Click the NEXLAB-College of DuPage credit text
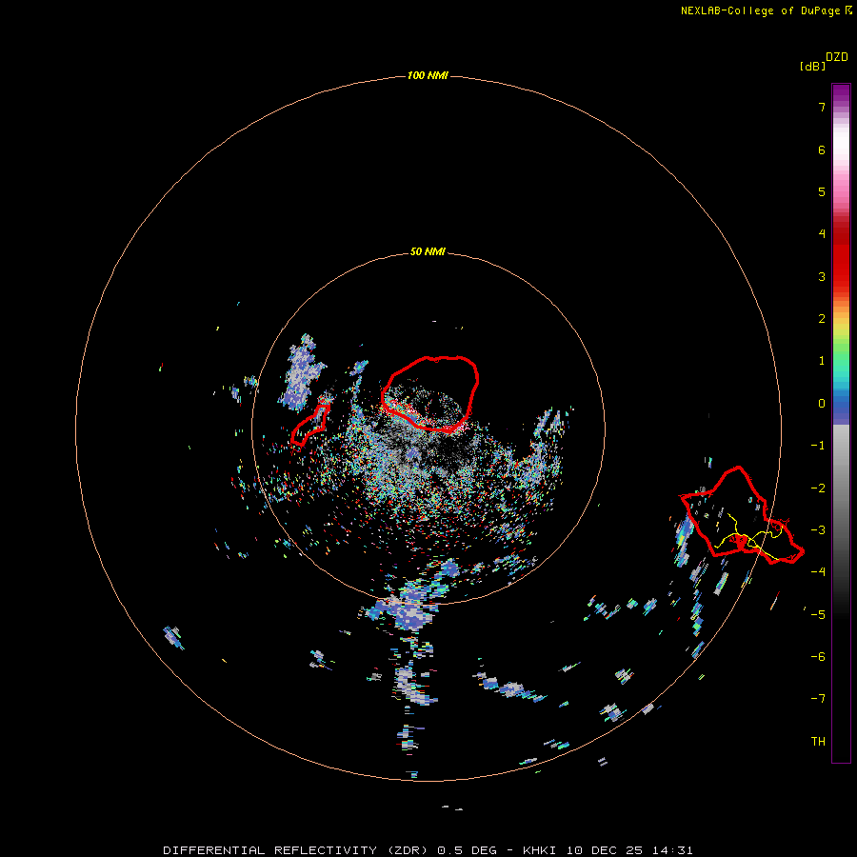This screenshot has width=857, height=857. 767,10
